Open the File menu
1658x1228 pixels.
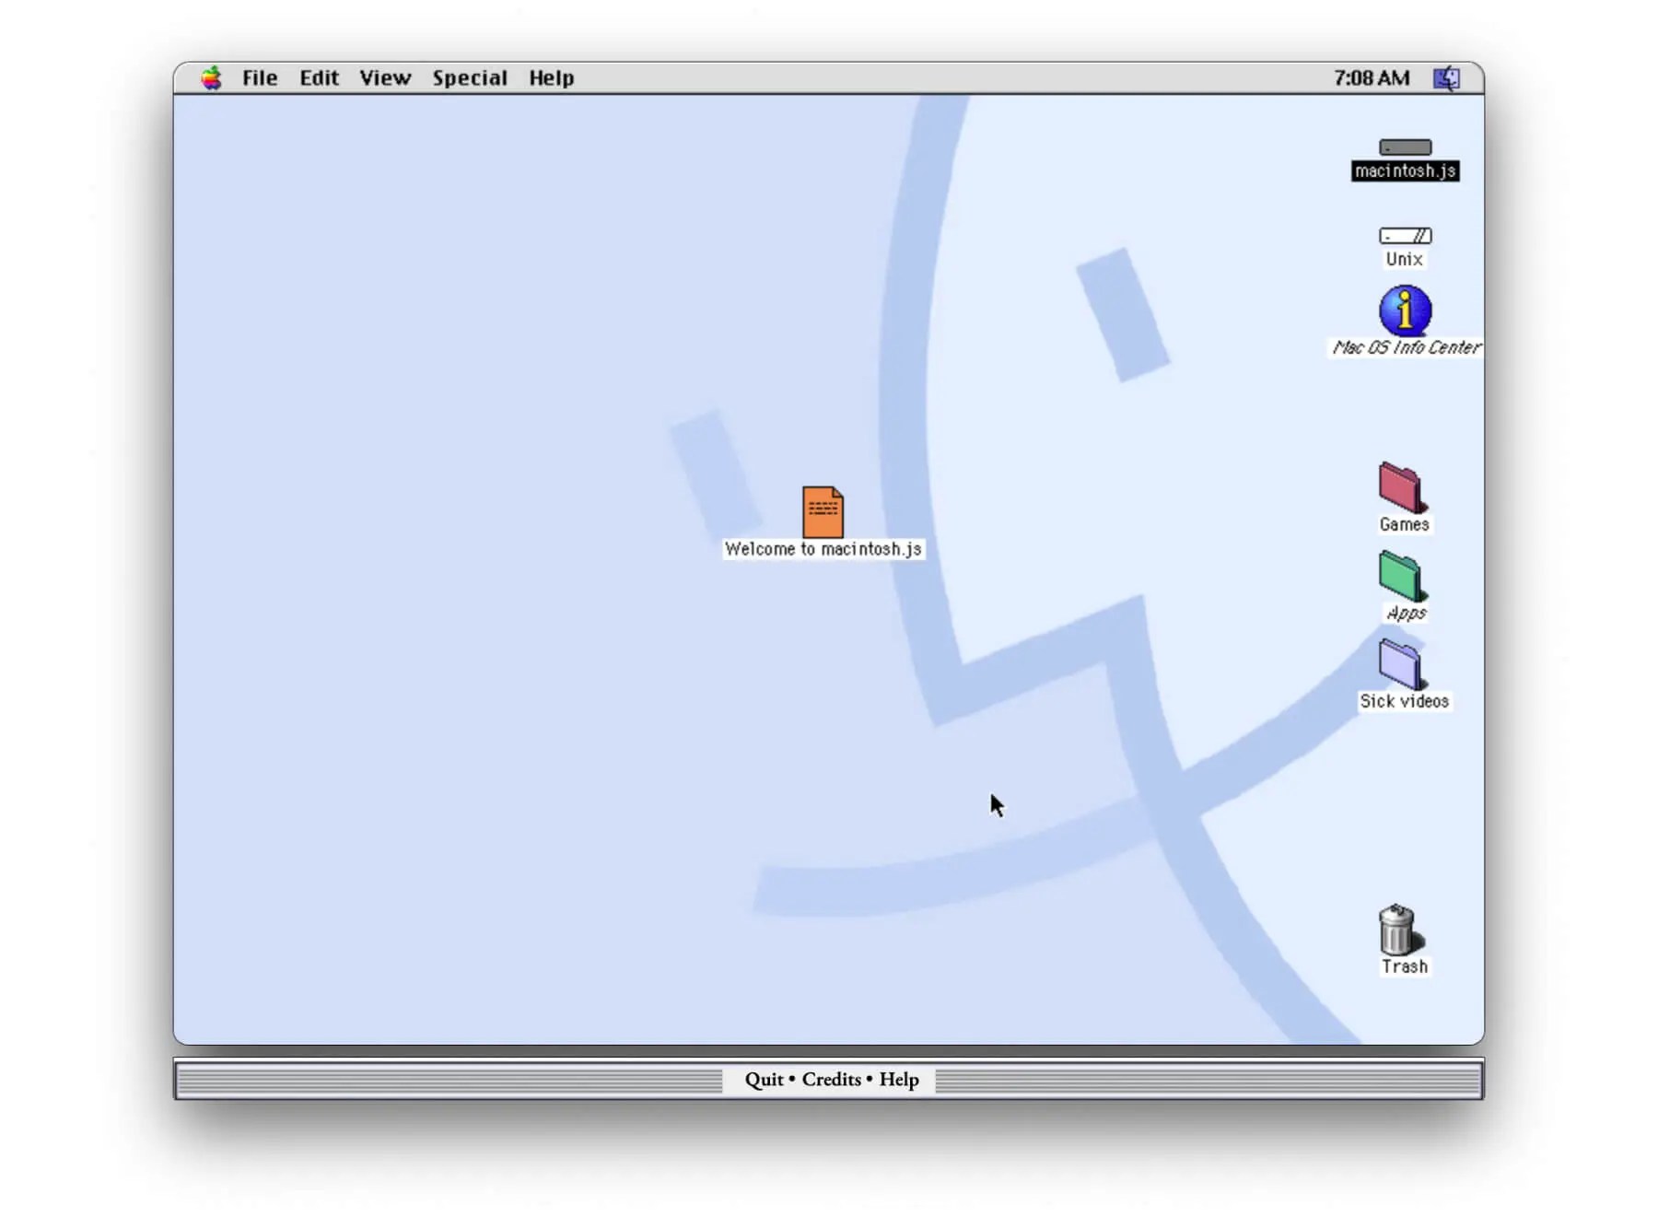(x=259, y=77)
